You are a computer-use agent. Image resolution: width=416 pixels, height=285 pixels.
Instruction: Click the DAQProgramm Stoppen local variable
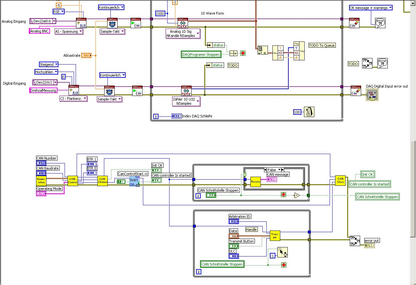201,54
